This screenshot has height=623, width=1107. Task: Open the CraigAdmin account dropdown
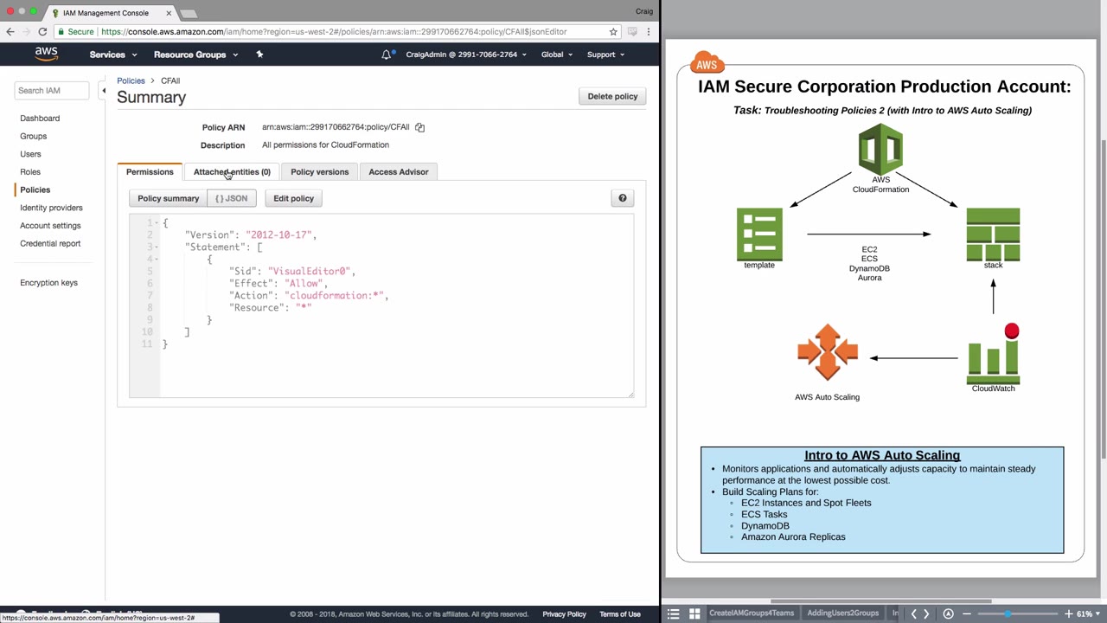tap(467, 55)
